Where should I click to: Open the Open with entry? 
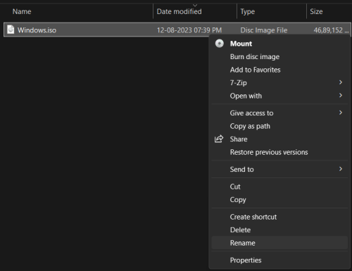pyautogui.click(x=279, y=96)
